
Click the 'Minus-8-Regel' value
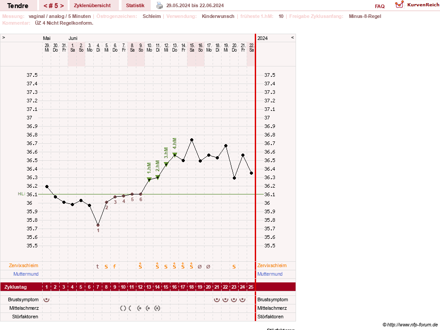[x=365, y=16]
